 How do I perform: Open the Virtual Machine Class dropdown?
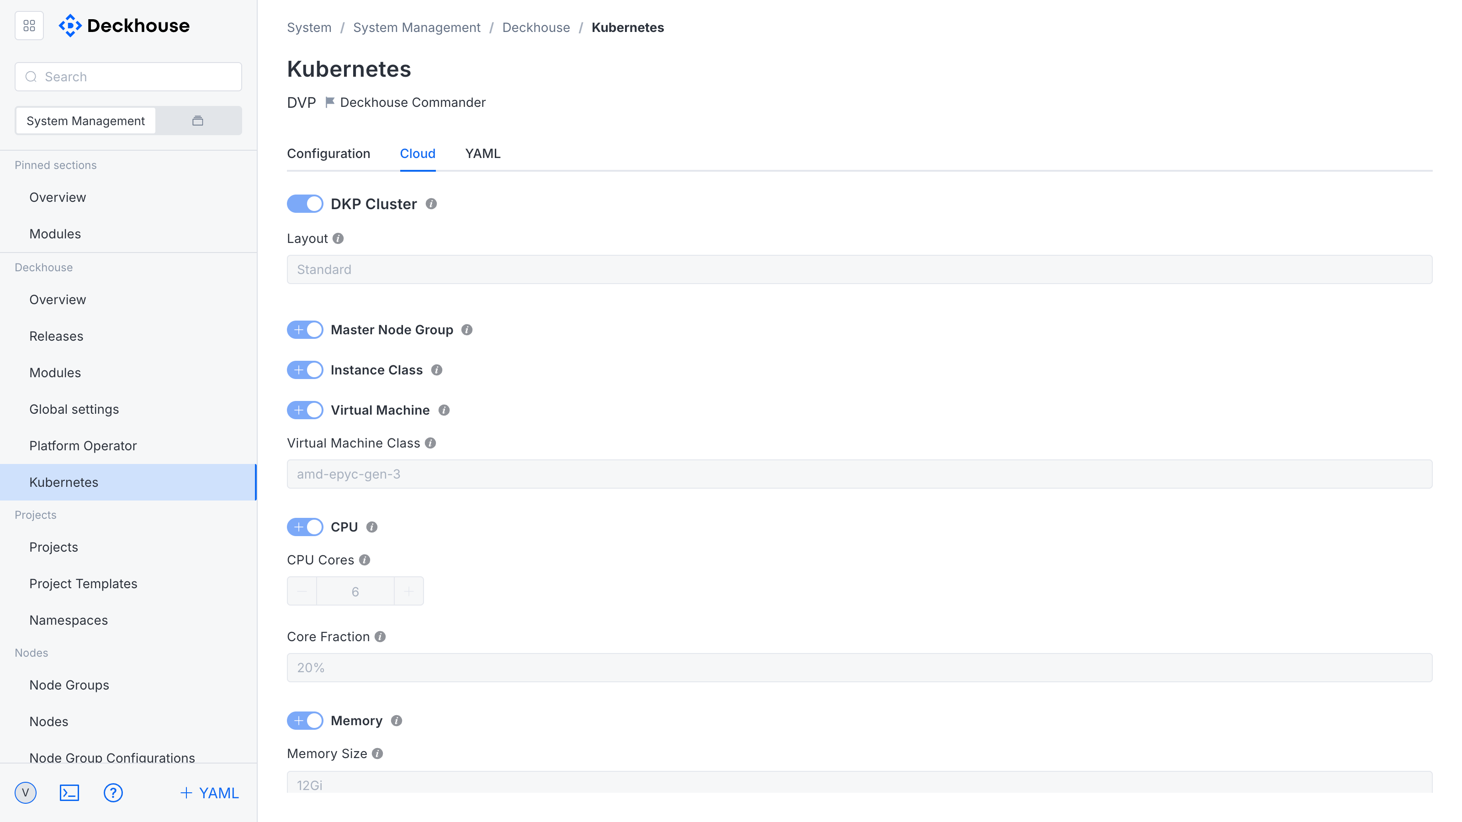pos(859,474)
